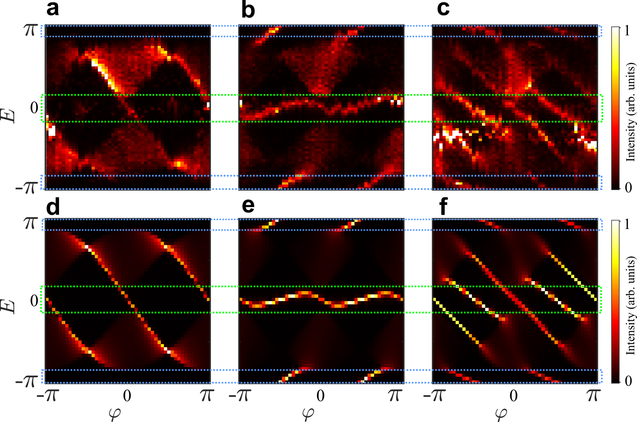Image resolution: width=637 pixels, height=422 pixels.
Task: Click the "−π" x-axis tick under panel d
Action: click(48, 395)
